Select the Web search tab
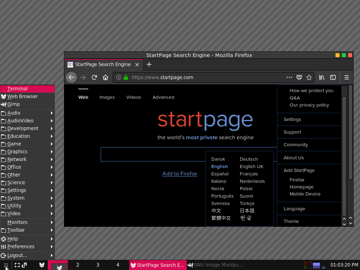 pos(83,97)
